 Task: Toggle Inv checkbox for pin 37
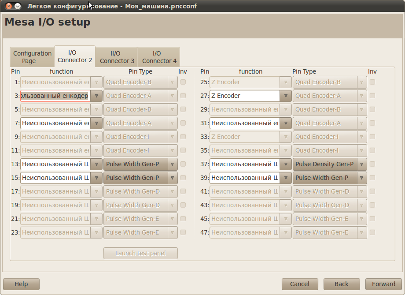click(x=372, y=164)
